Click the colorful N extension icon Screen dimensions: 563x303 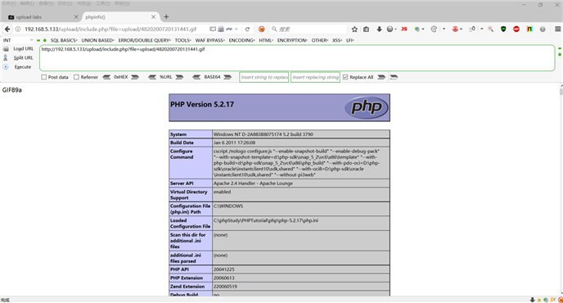tap(529, 29)
